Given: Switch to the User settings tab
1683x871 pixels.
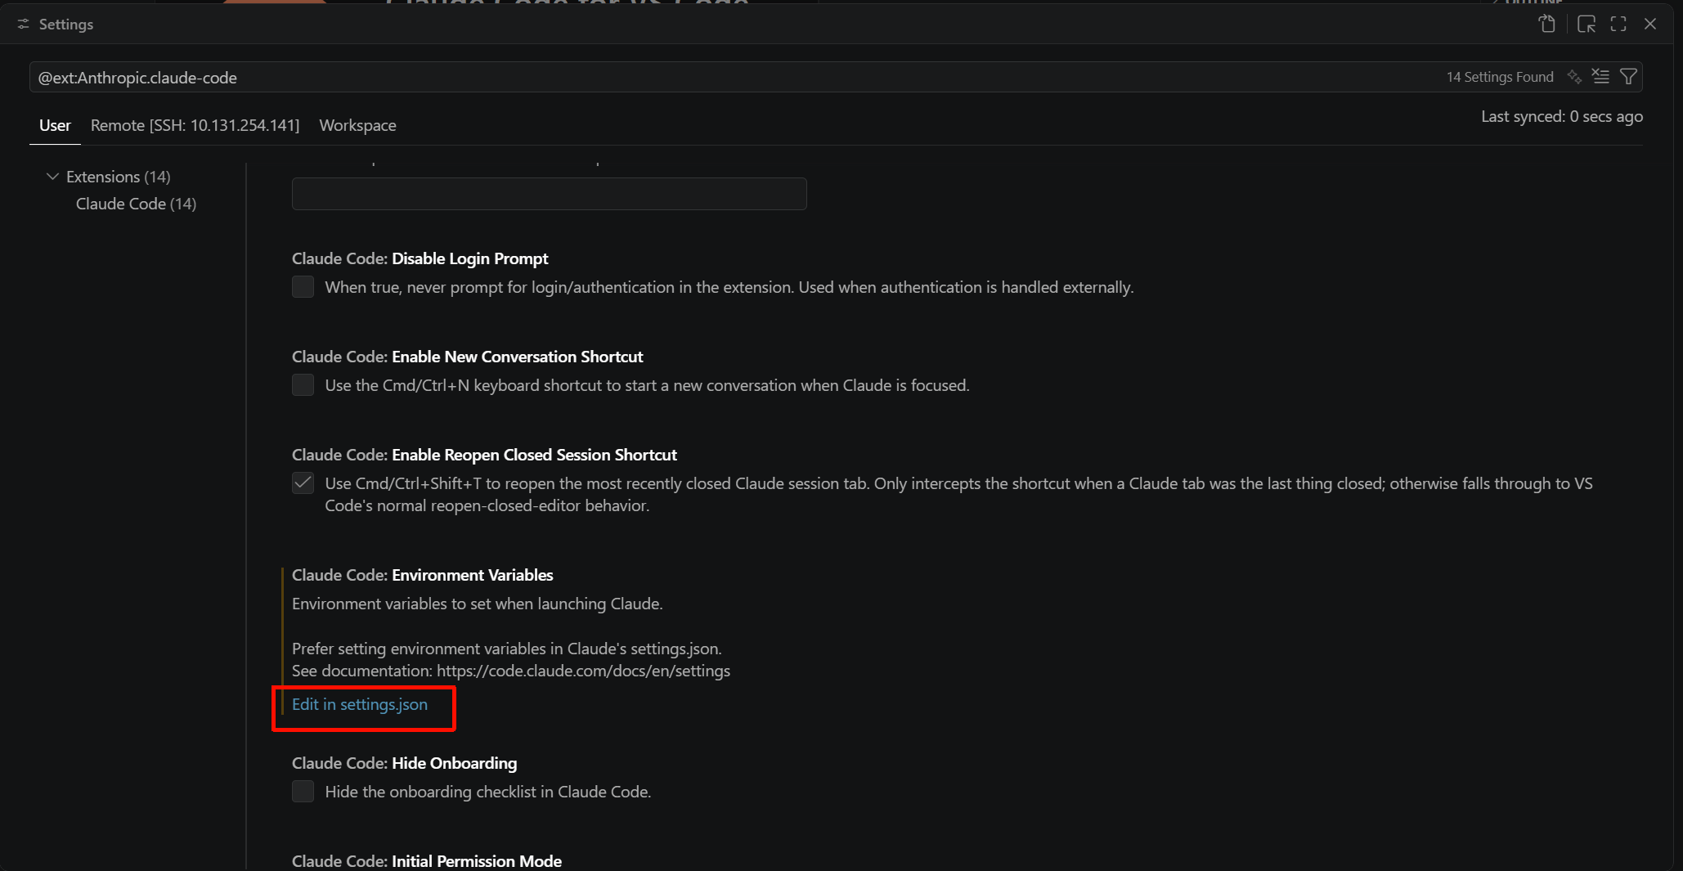Looking at the screenshot, I should (55, 125).
